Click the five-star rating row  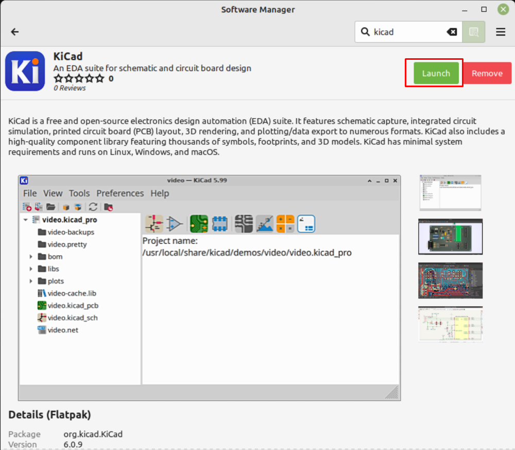(79, 78)
